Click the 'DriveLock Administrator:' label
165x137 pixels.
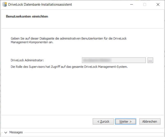(x=27, y=60)
